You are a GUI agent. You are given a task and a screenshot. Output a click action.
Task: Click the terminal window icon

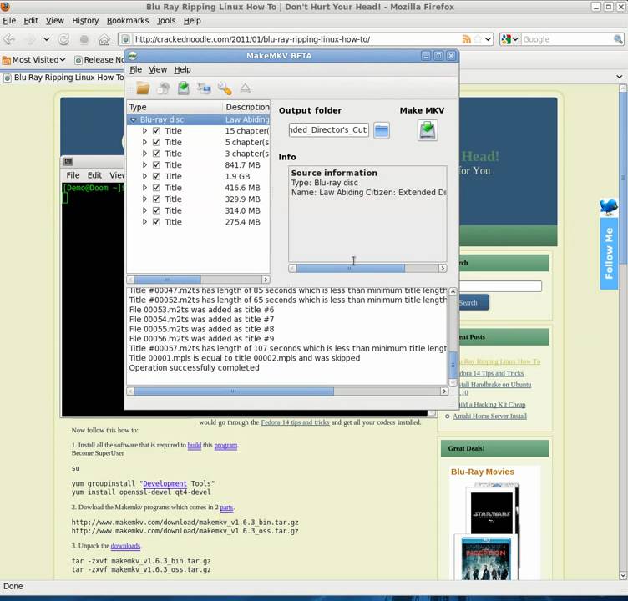[x=68, y=161]
